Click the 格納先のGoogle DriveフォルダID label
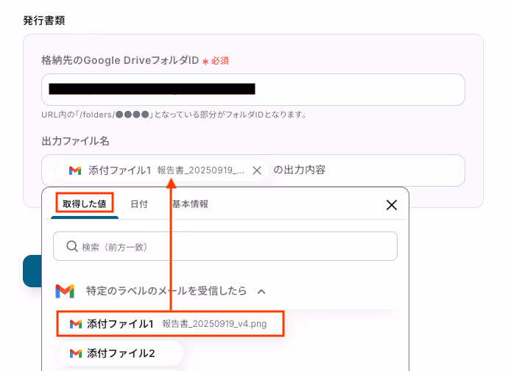Screen dimensions: 511x371 pos(120,60)
